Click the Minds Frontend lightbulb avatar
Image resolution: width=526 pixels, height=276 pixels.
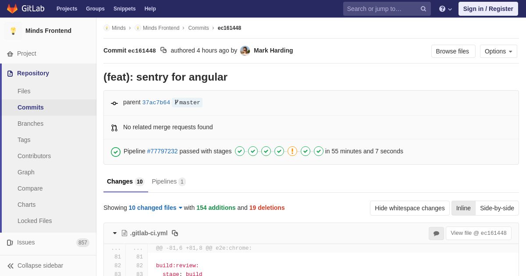click(13, 31)
